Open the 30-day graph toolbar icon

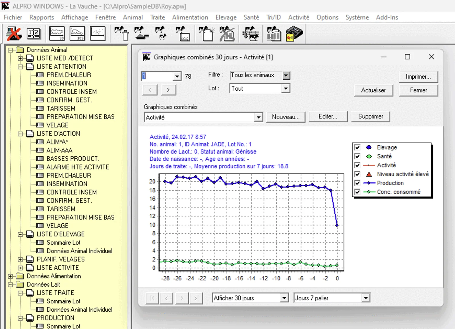(57, 34)
